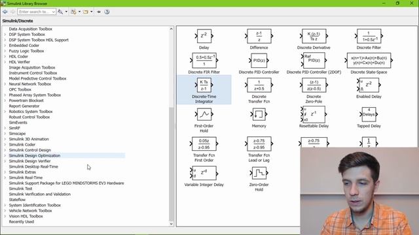419x235 pixels.
Task: Click the pin library browser icon
Action: tap(99, 12)
